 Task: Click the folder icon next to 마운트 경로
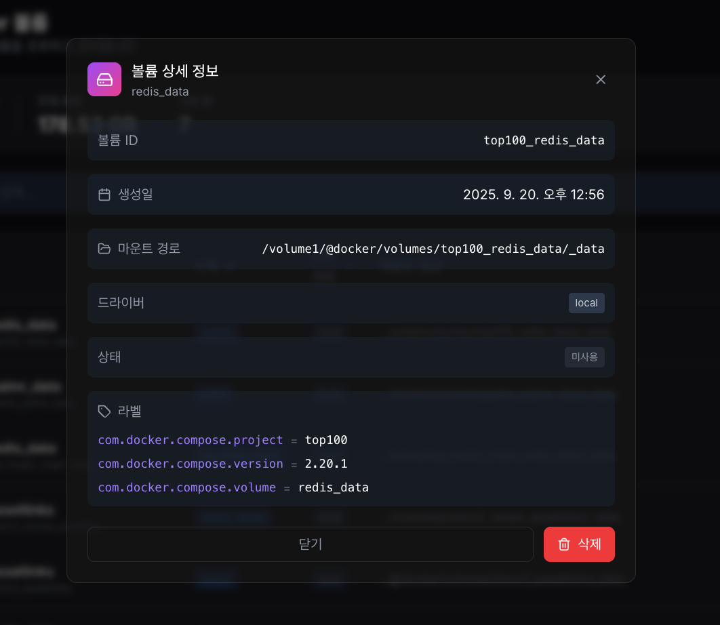(x=104, y=249)
